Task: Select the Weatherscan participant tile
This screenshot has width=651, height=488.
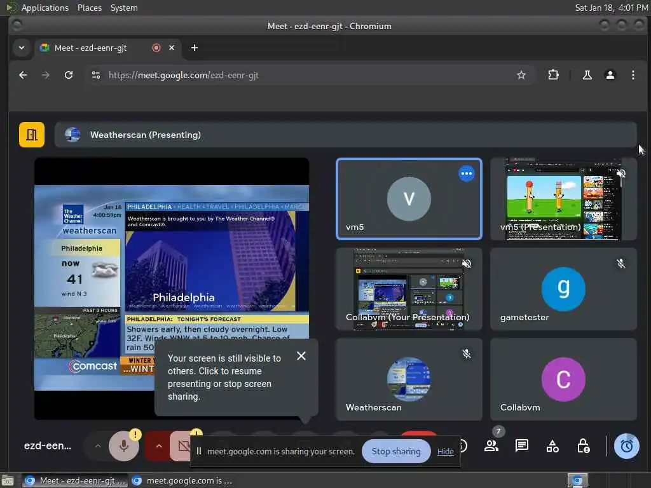Action: pos(409,379)
